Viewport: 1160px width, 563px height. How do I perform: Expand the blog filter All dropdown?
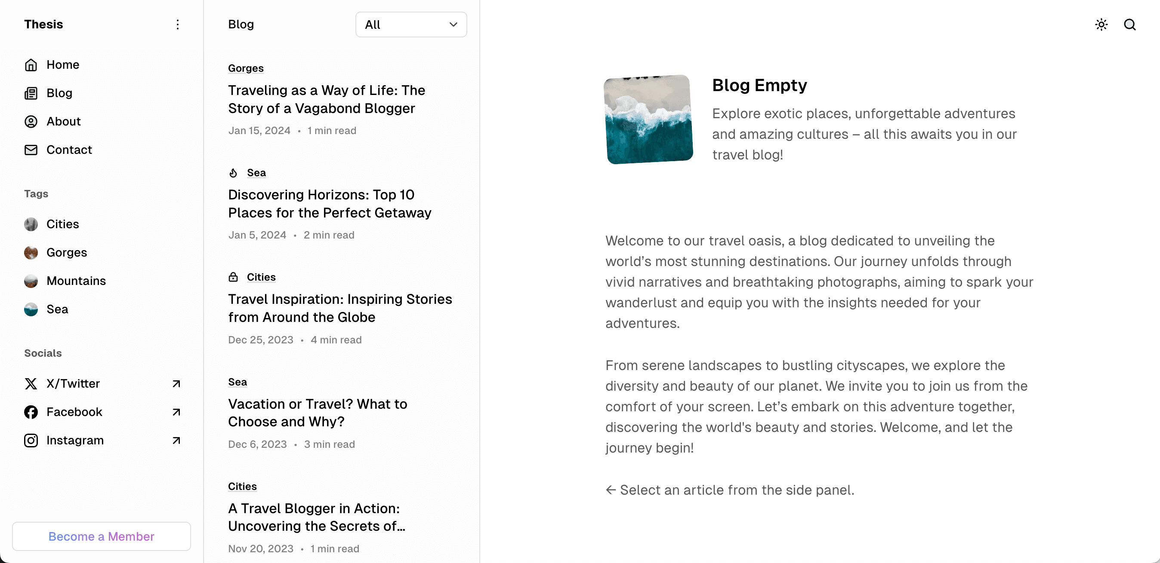click(410, 24)
